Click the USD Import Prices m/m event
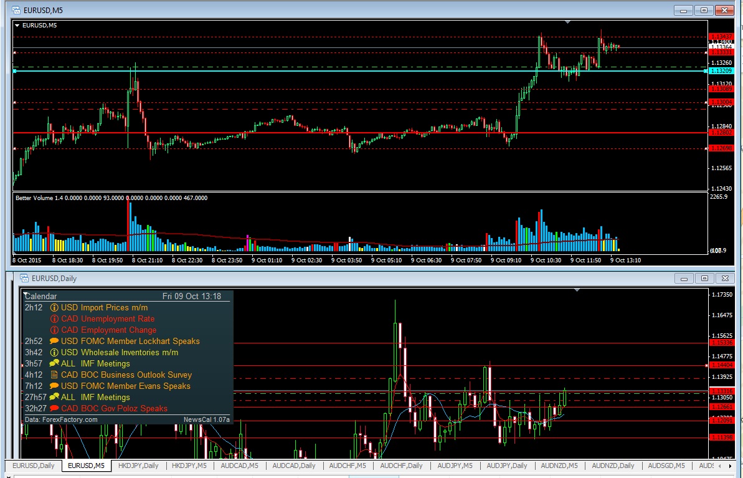The height and width of the screenshot is (478, 743). tap(104, 308)
